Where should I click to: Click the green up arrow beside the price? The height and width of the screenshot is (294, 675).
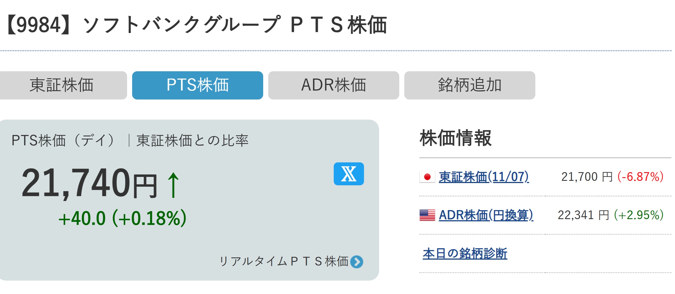pos(173,185)
